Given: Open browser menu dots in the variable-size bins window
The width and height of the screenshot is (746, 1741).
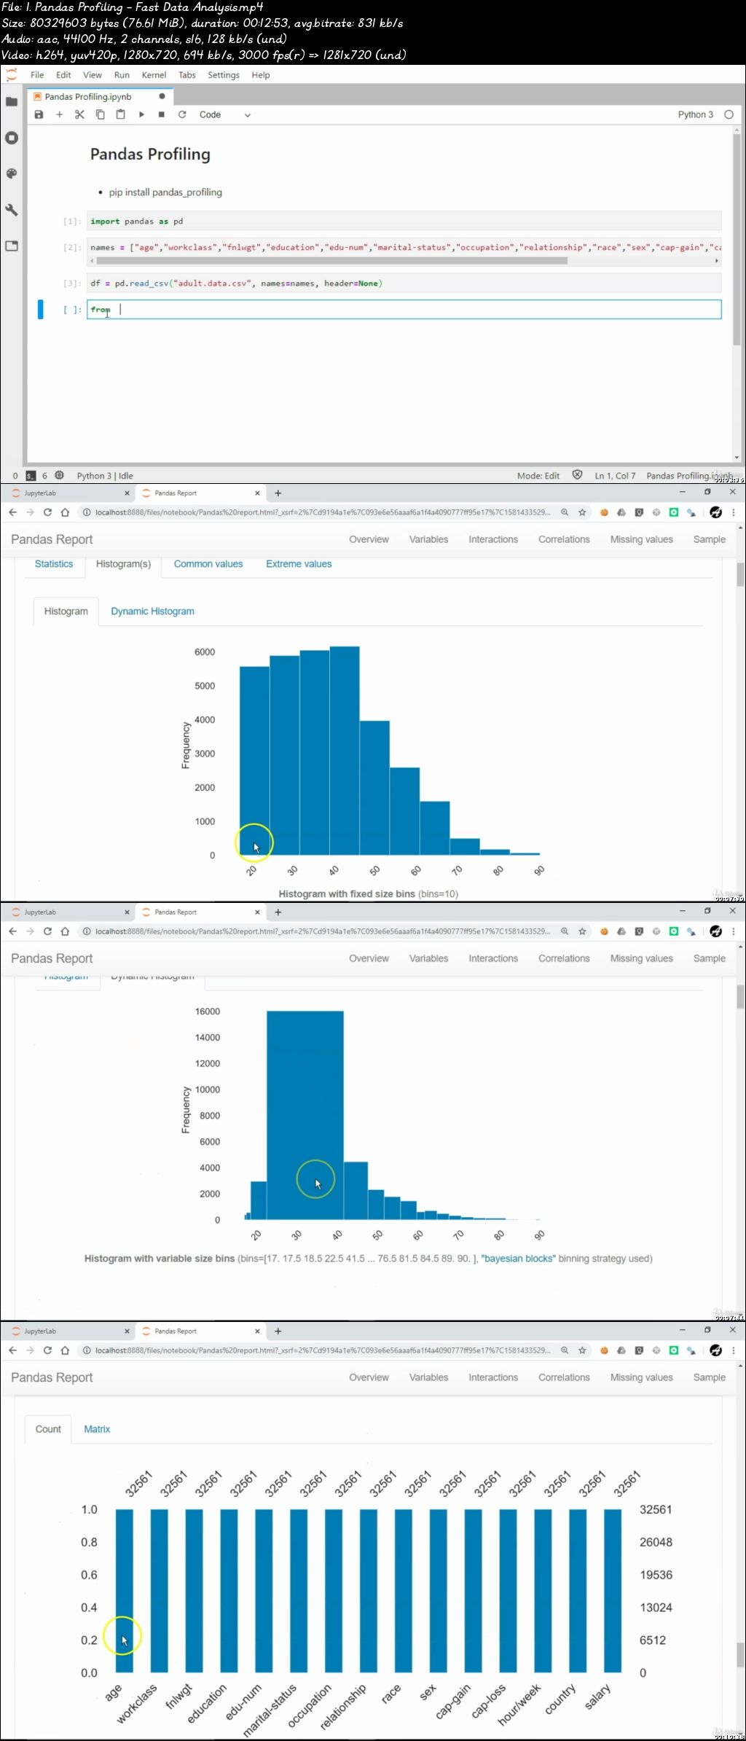Looking at the screenshot, I should 734,931.
